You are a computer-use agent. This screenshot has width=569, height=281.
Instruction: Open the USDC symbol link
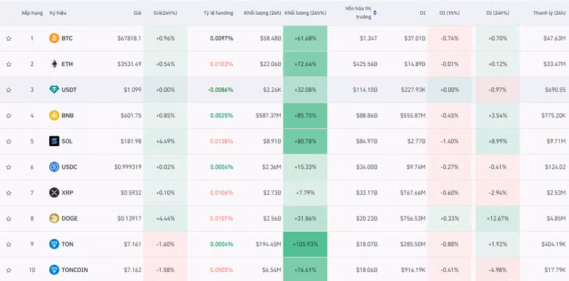(70, 167)
